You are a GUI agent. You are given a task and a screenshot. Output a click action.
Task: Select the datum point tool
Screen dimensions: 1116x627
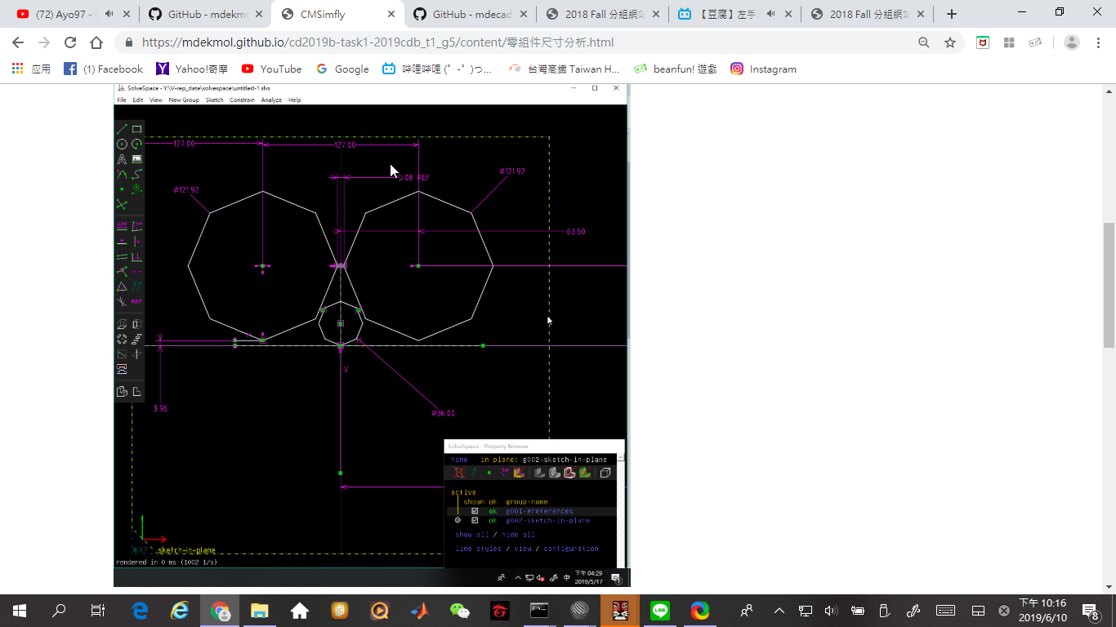[x=122, y=189]
